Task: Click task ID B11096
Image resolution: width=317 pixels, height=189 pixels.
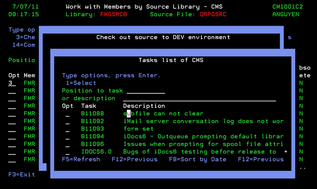Action: (x=92, y=144)
